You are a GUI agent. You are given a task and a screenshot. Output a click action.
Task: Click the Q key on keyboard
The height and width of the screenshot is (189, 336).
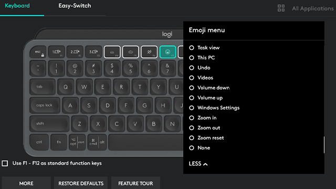point(66,87)
